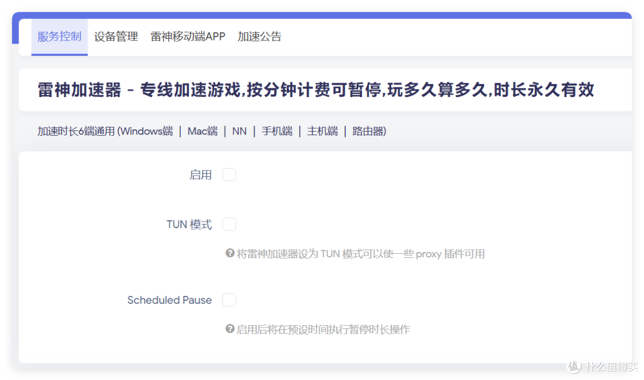Check the Scheduled Pause checkbox

(x=229, y=300)
